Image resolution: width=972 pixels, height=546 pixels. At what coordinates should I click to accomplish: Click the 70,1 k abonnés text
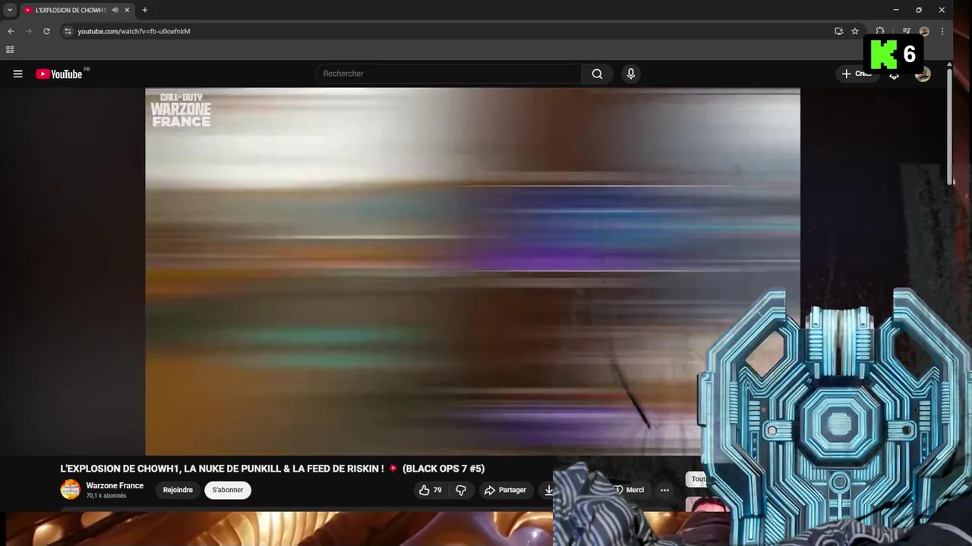(x=106, y=496)
